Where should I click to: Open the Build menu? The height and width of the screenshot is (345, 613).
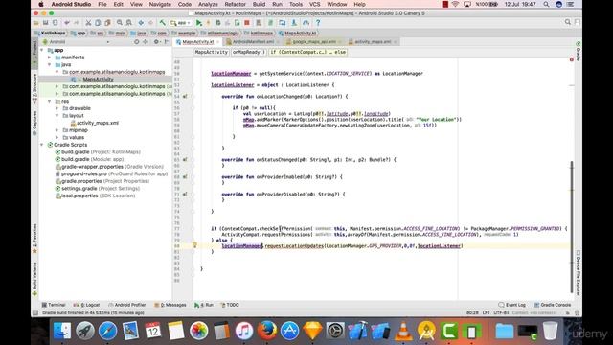tap(259, 4)
